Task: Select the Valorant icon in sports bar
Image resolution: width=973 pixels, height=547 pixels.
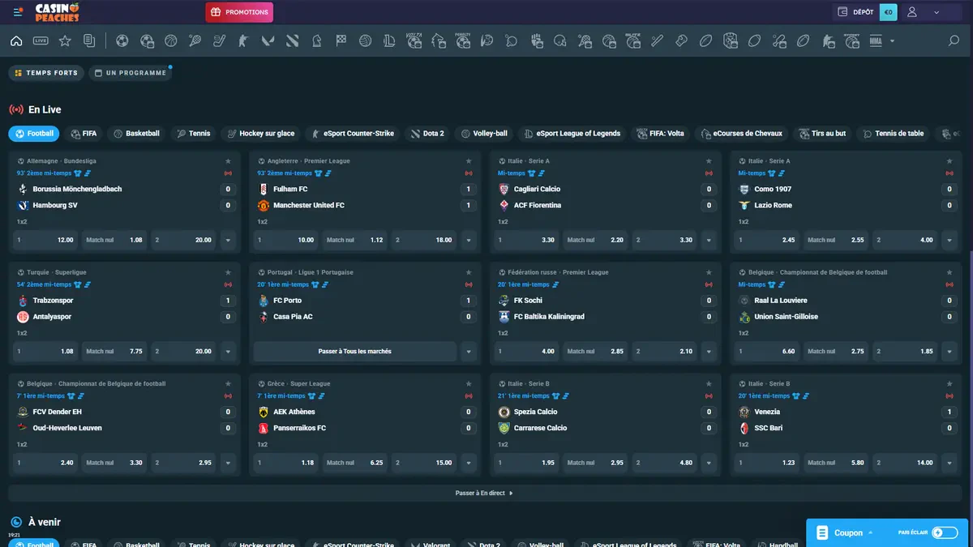Action: [268, 41]
